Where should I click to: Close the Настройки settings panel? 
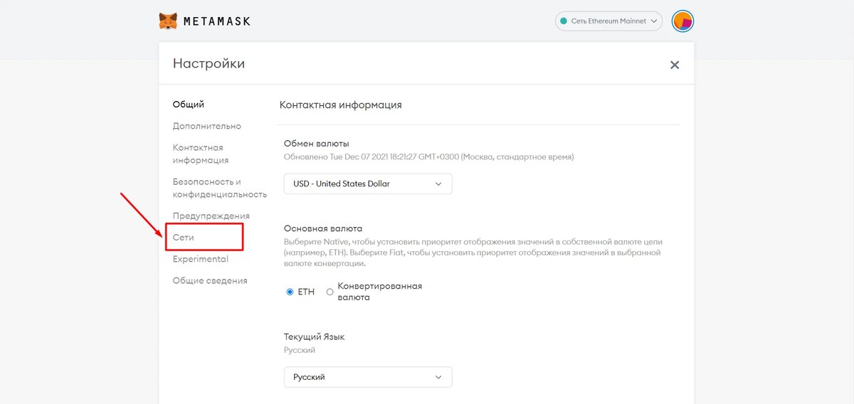click(675, 65)
